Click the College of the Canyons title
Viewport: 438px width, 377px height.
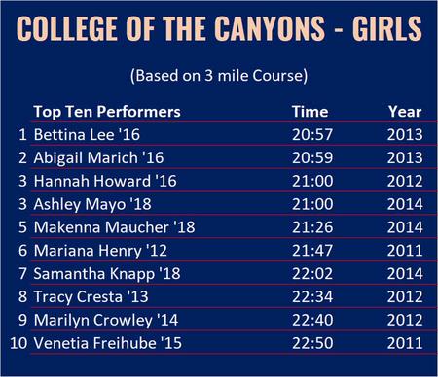tap(219, 28)
